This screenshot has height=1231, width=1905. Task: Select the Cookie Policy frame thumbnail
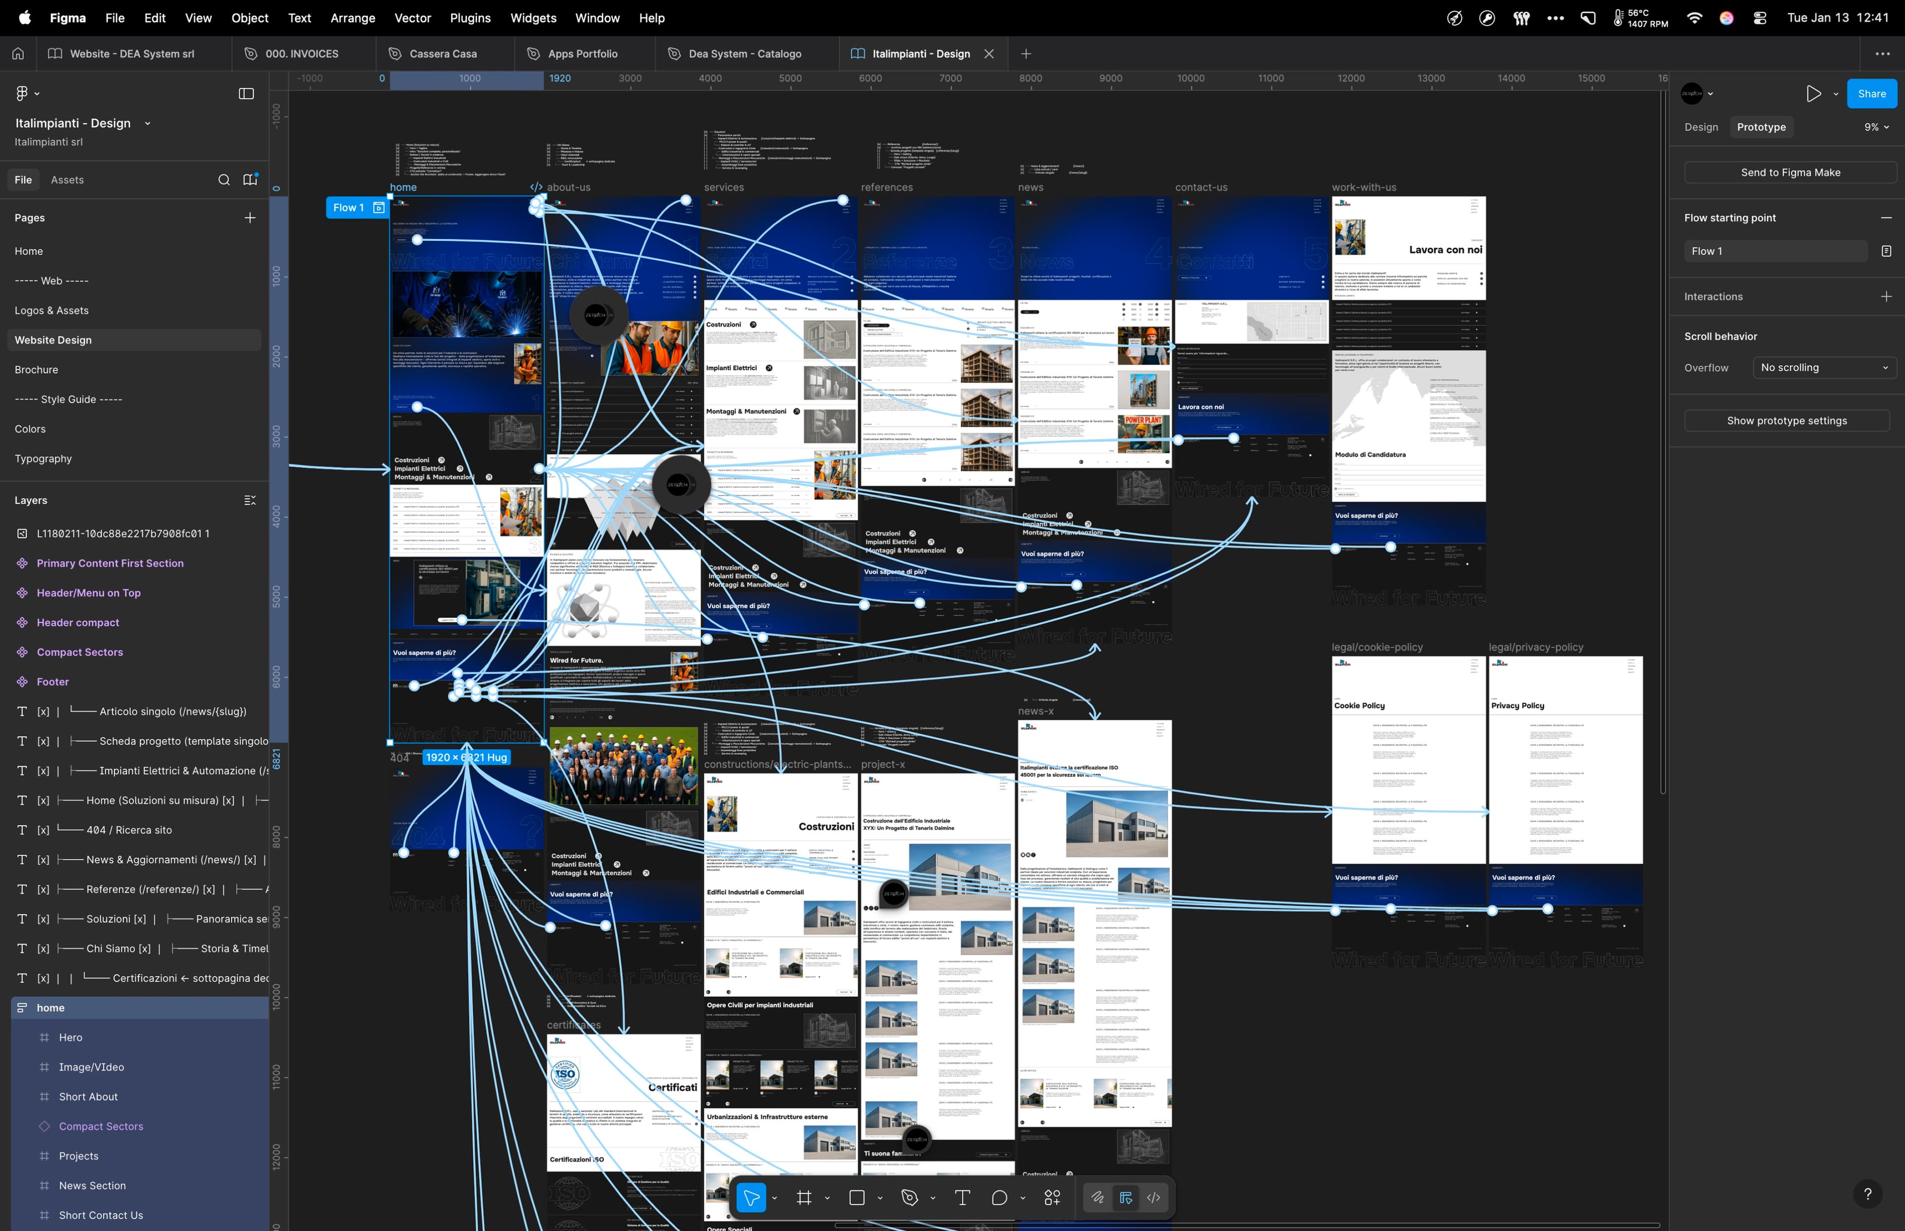pyautogui.click(x=1408, y=812)
